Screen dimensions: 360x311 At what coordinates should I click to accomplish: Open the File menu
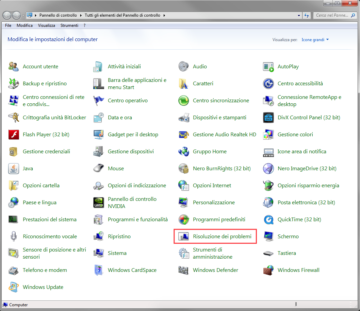[x=8, y=25]
